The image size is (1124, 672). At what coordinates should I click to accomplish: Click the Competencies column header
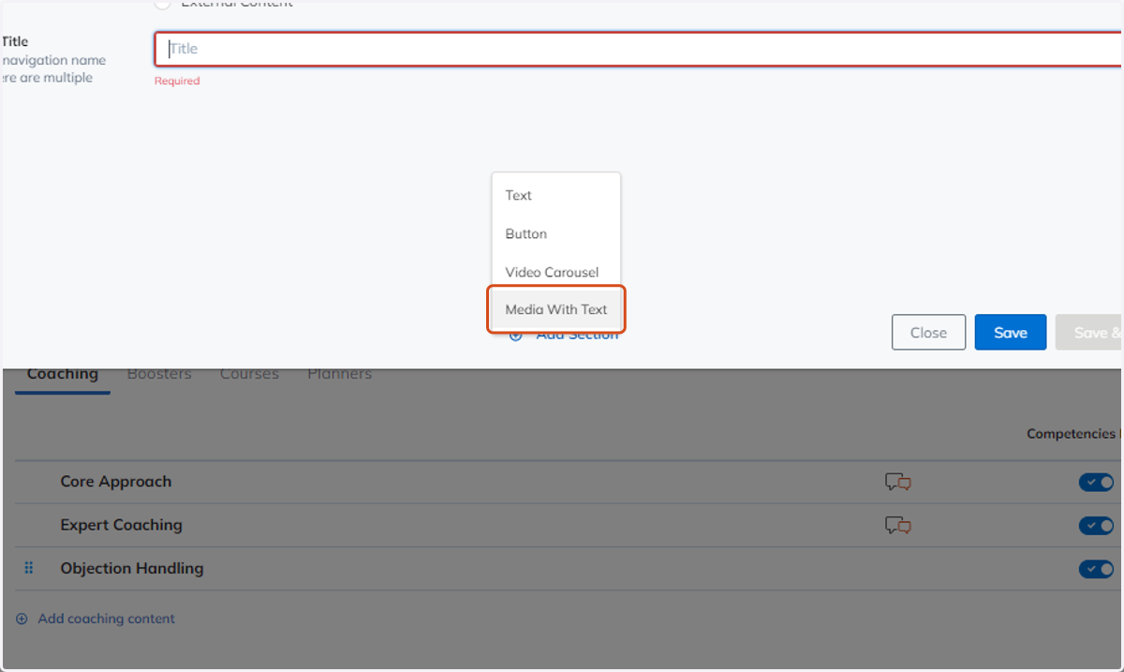pos(1072,434)
